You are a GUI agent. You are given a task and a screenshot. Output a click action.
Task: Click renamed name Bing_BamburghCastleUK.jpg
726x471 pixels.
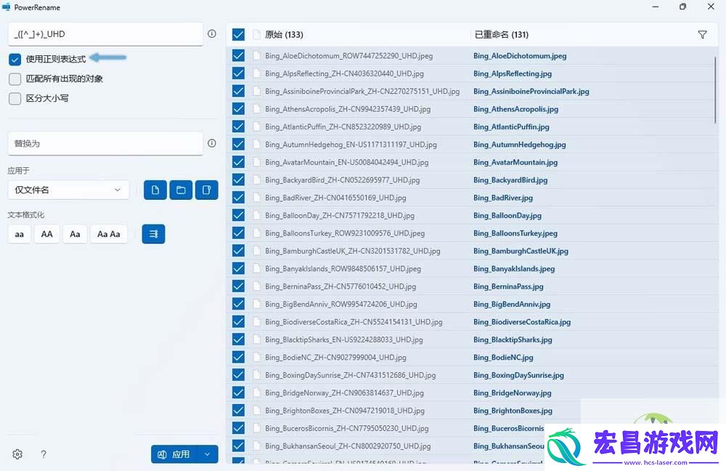point(521,251)
